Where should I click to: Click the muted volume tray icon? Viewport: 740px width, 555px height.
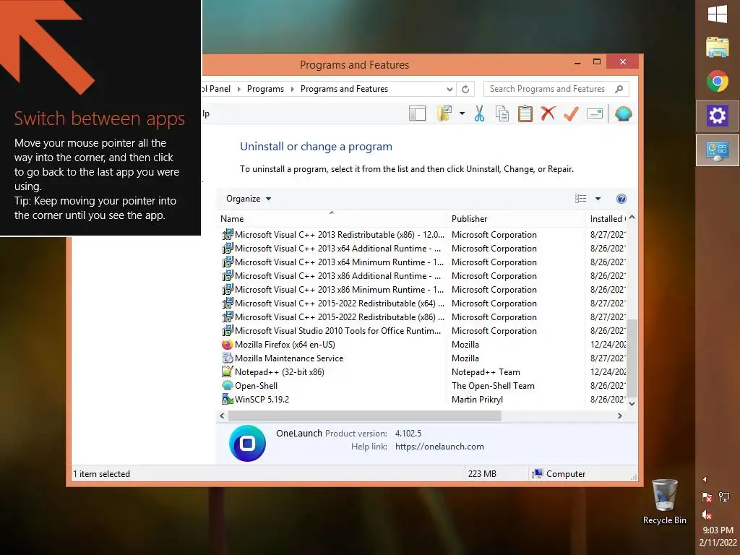pos(707,515)
